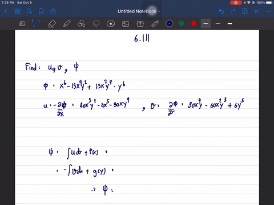Choose the green pen color
Screen dimensions: 274x205
click(182, 23)
